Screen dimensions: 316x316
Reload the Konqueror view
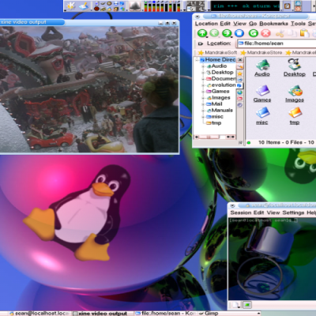click(x=254, y=33)
